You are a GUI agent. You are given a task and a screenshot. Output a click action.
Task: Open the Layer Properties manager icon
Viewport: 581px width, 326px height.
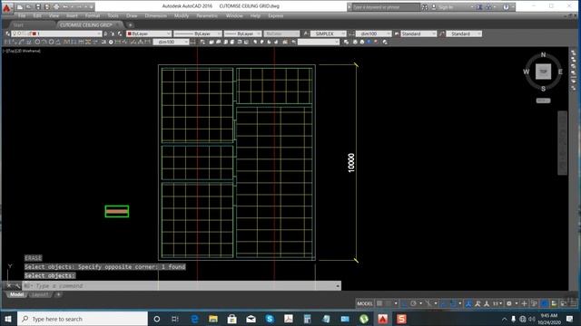coord(7,34)
